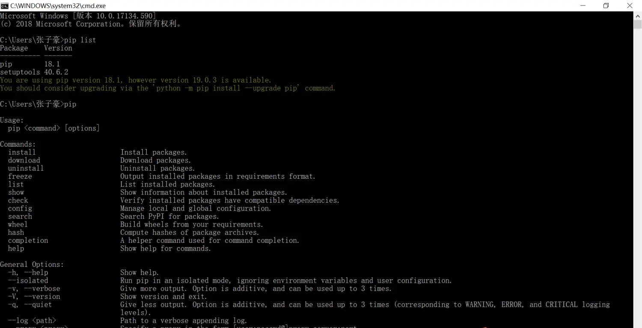Click the 'General Options:' heading

[32, 264]
